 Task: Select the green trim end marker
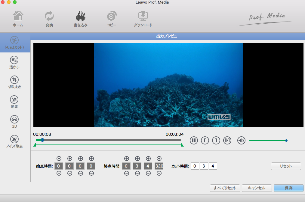pyautogui.click(x=182, y=145)
